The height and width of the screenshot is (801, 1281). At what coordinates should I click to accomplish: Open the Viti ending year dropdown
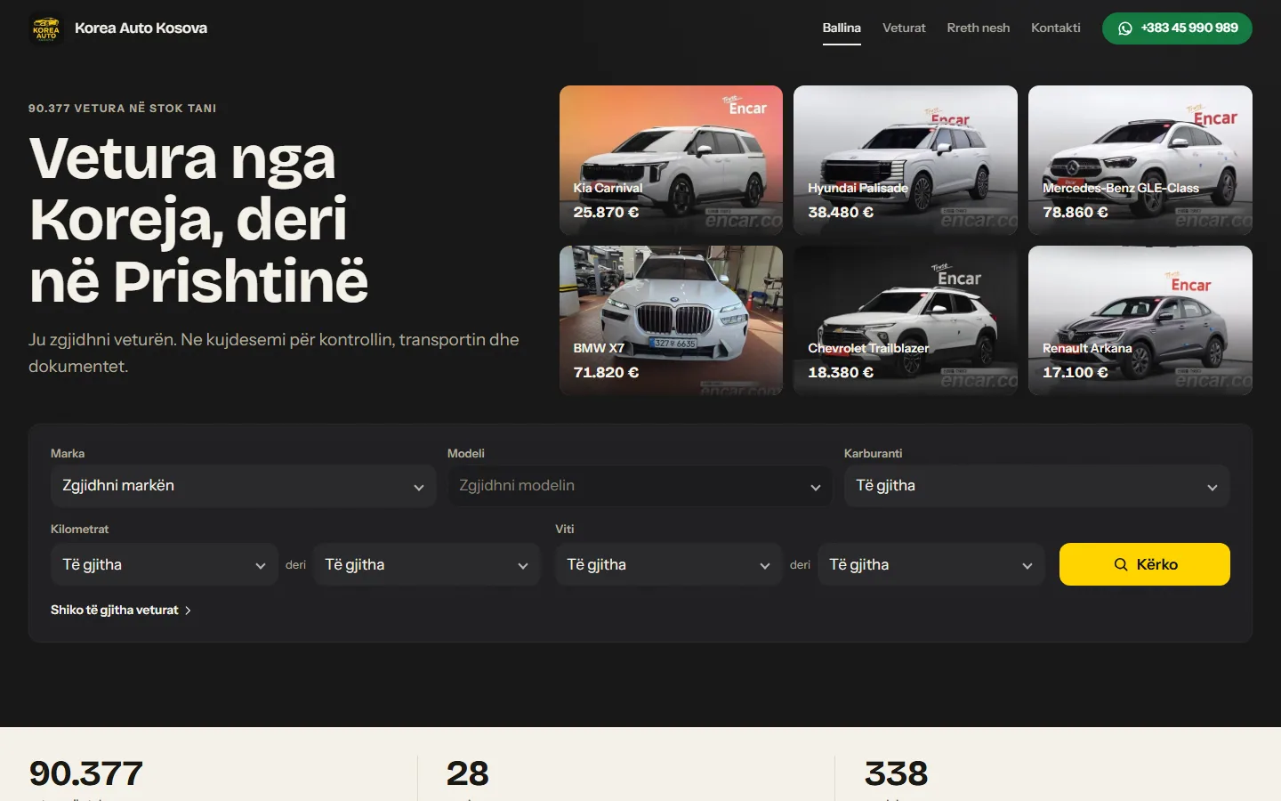tap(931, 564)
